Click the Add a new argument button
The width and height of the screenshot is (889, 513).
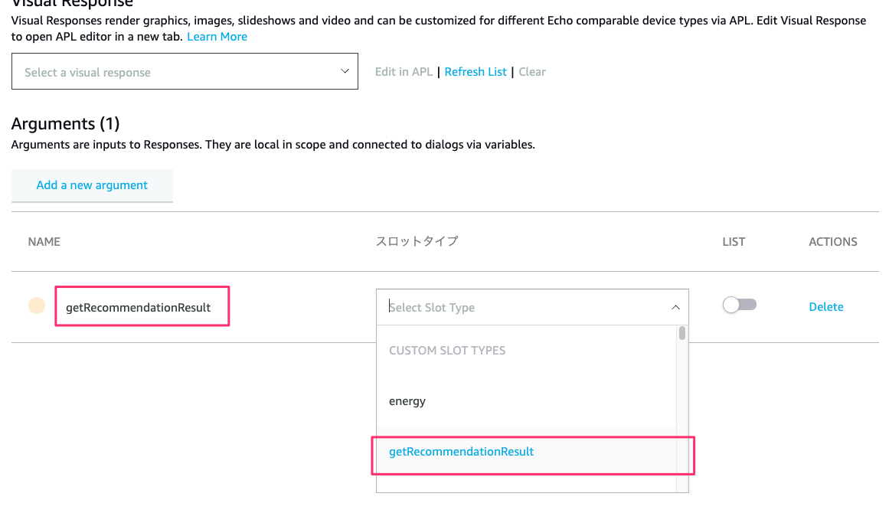coord(92,185)
